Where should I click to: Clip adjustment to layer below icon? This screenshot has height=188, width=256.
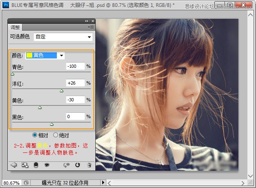36,165
